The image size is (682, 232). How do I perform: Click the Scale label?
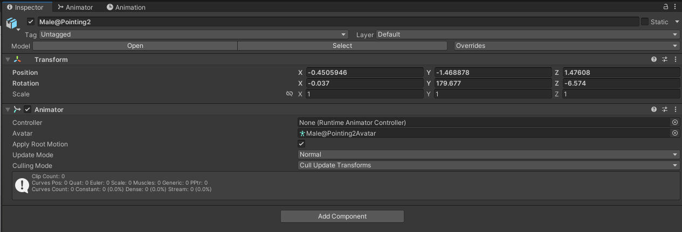tap(21, 94)
